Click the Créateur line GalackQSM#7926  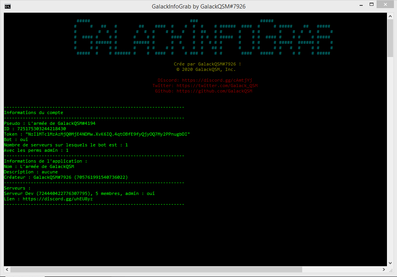66,177
